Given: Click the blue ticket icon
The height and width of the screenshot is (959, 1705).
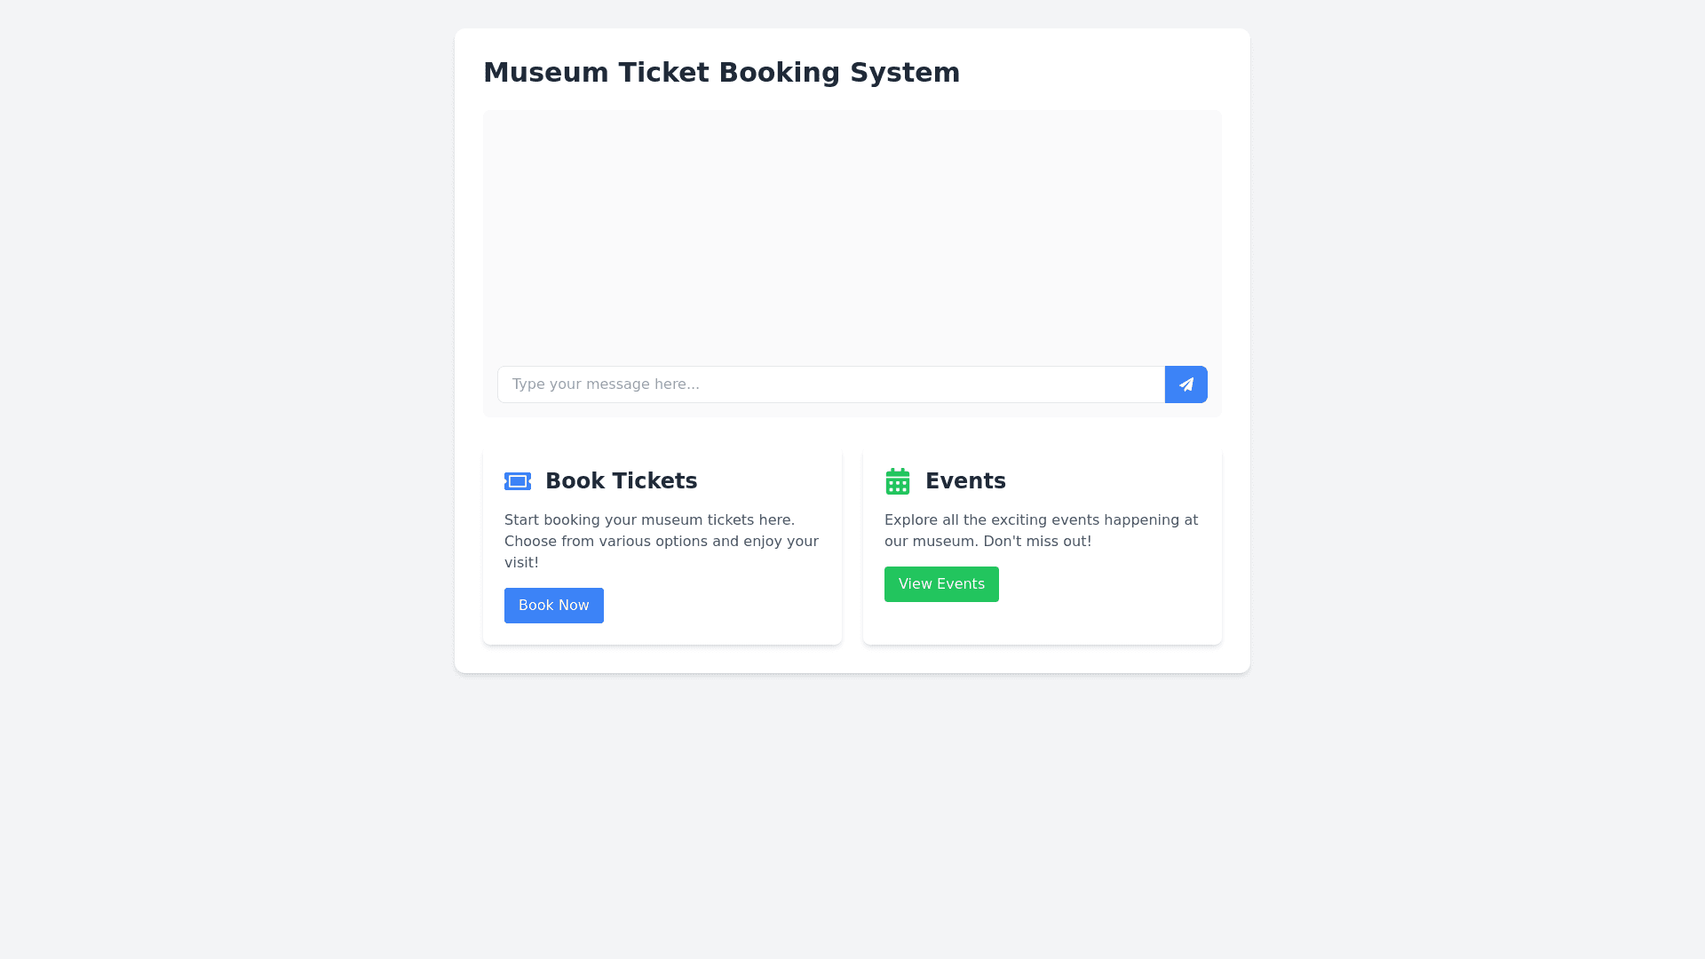Looking at the screenshot, I should (518, 481).
